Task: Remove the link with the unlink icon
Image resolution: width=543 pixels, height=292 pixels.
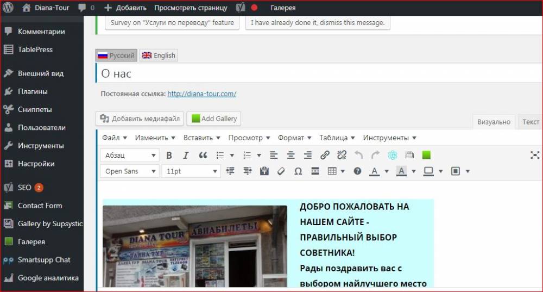Action: (342, 155)
